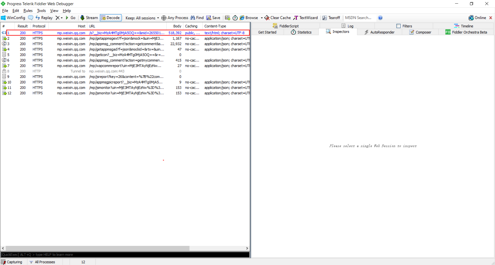This screenshot has height=265, width=495.
Task: Select the Inspectors tab
Action: point(338,32)
